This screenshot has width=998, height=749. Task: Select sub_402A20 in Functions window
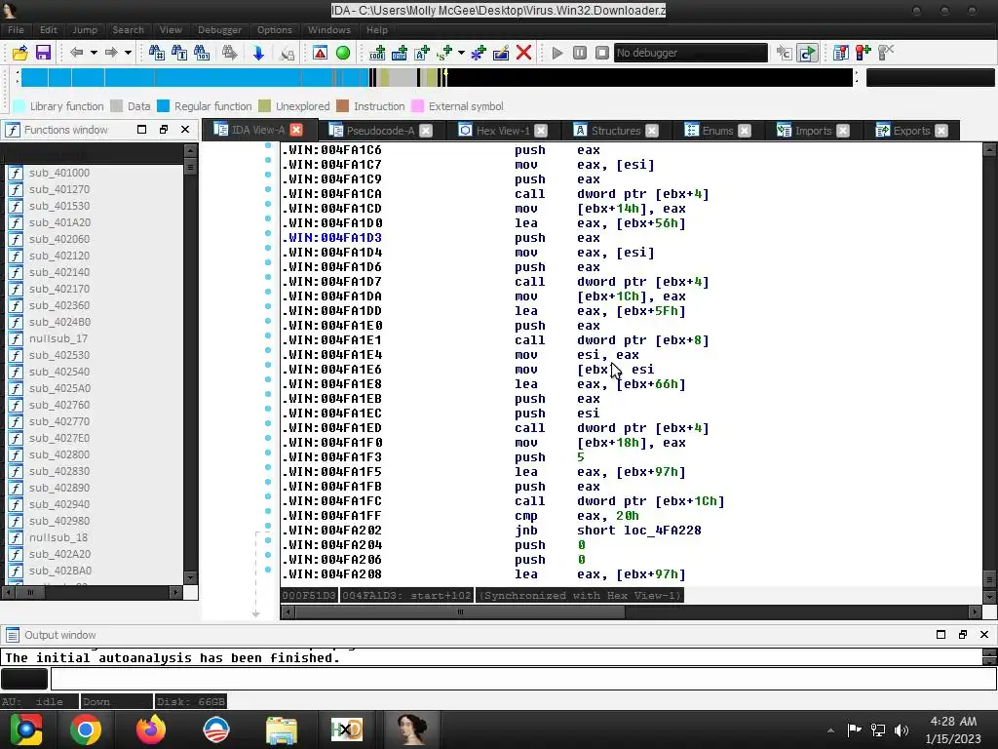point(59,554)
